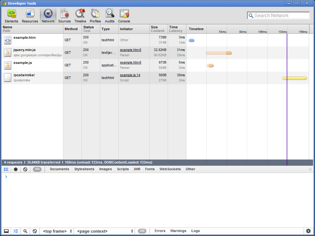Click the example.js file icon
315x236 pixels.
[8, 65]
